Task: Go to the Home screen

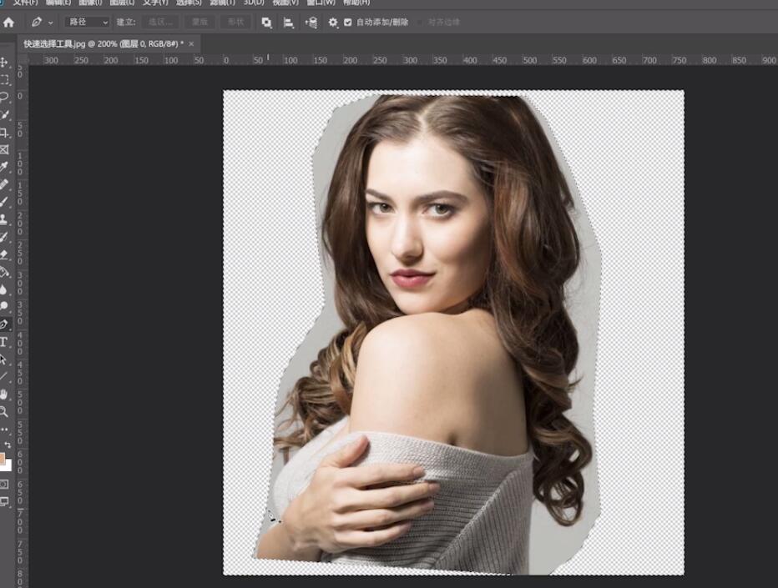Action: click(x=8, y=23)
